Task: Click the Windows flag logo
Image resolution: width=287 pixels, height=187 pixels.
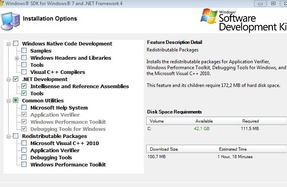Action: (x=209, y=16)
